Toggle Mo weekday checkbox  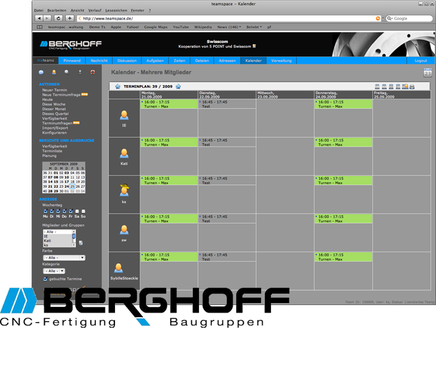[45, 211]
